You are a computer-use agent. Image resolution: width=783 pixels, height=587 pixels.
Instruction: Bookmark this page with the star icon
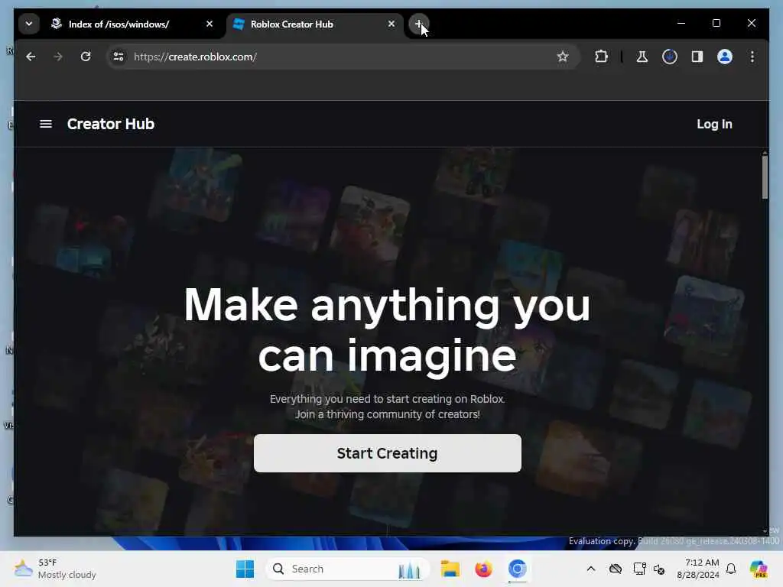[563, 57]
